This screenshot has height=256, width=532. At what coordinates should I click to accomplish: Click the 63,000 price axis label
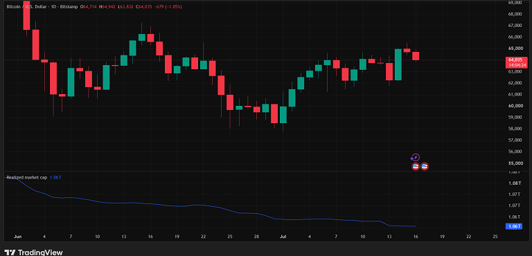point(515,71)
